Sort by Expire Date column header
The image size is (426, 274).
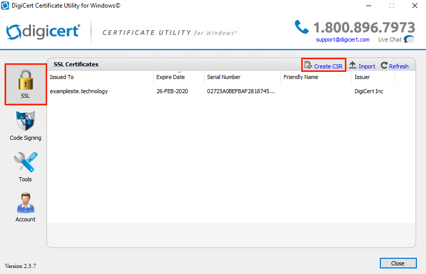coord(179,77)
